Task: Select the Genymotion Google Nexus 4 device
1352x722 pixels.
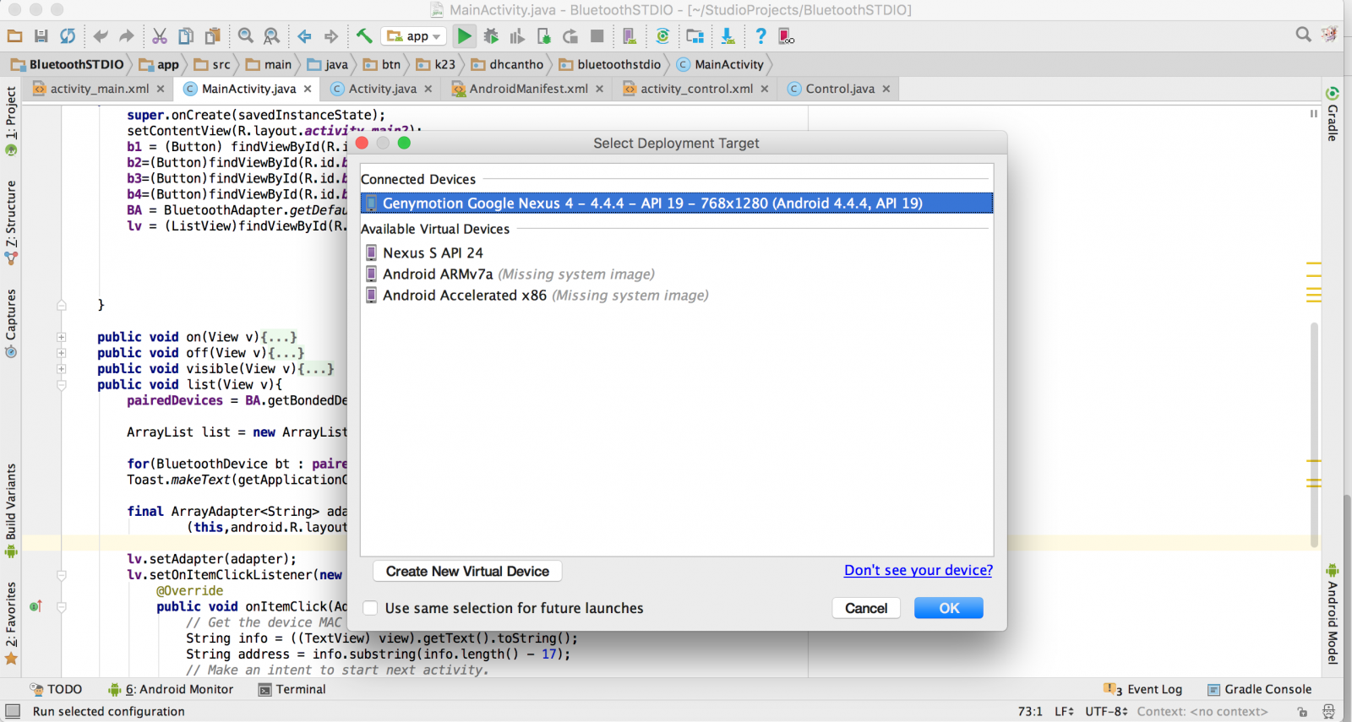Action: [x=676, y=203]
